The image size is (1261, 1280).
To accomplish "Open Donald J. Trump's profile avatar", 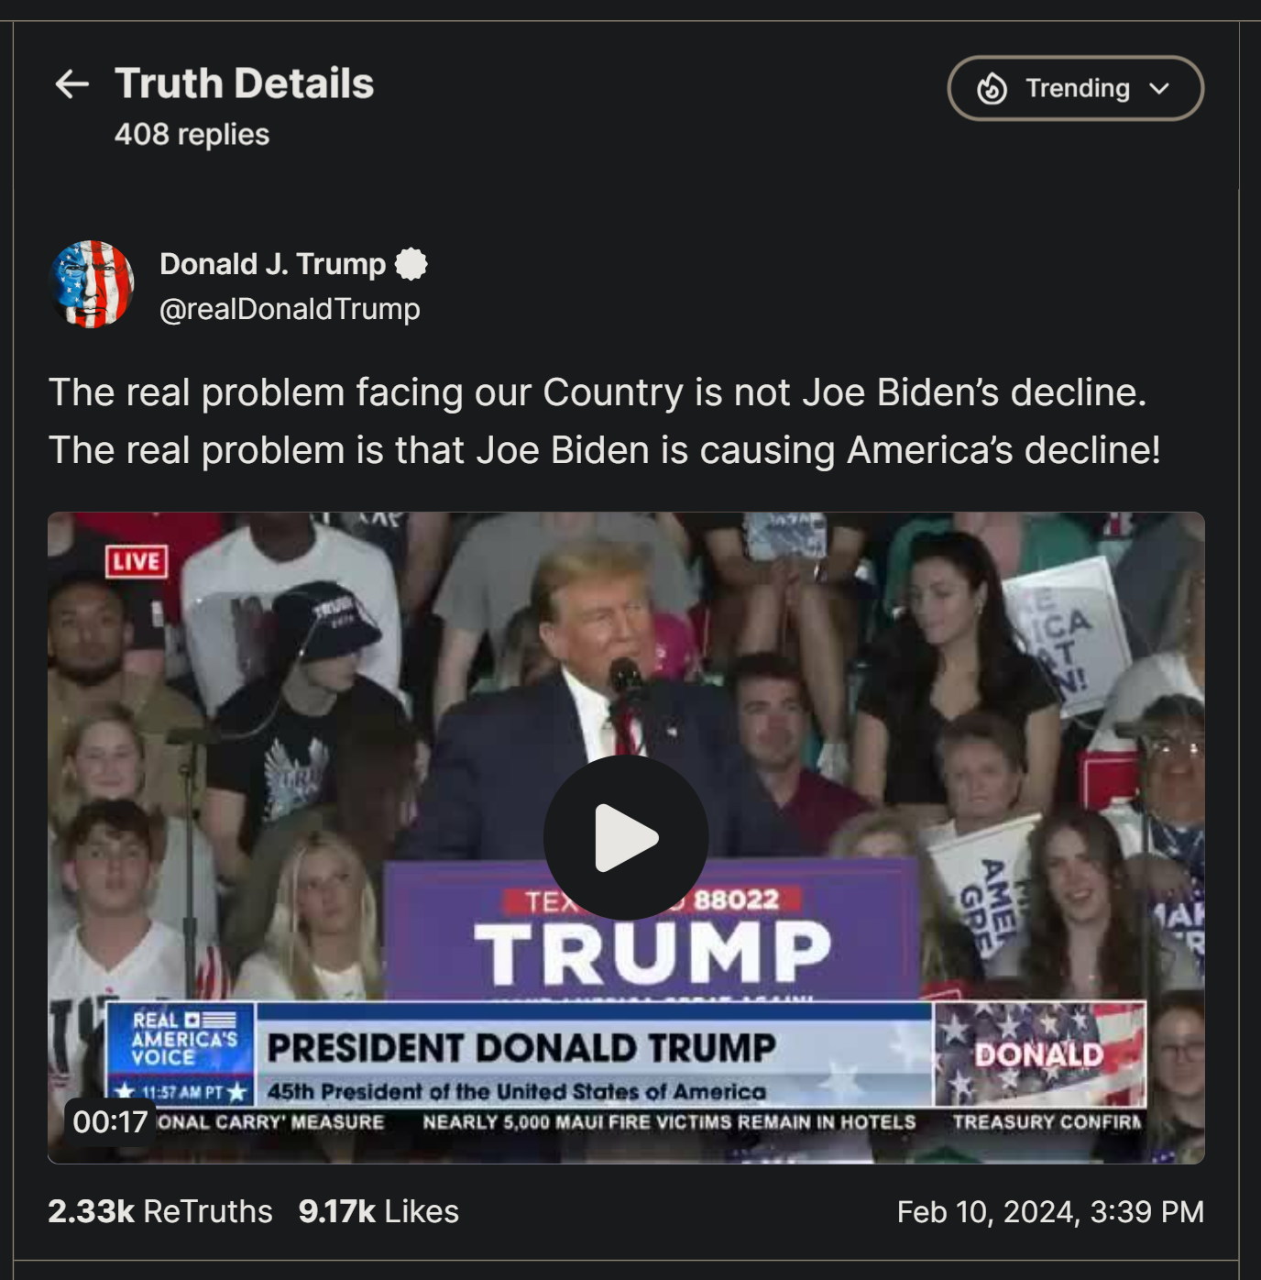I will tap(92, 284).
